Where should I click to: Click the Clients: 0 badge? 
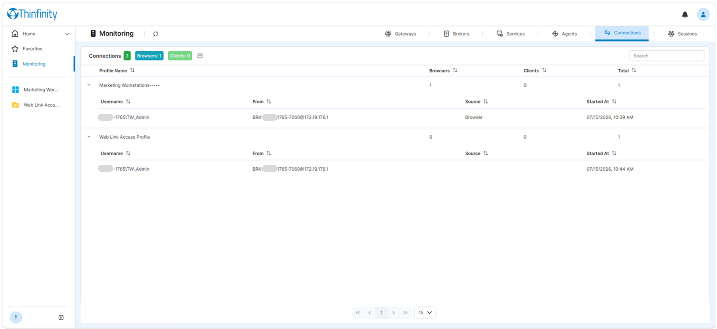click(180, 56)
